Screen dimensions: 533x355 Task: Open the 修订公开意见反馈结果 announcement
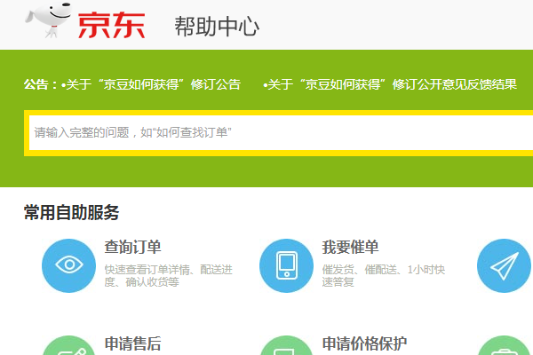pyautogui.click(x=390, y=84)
